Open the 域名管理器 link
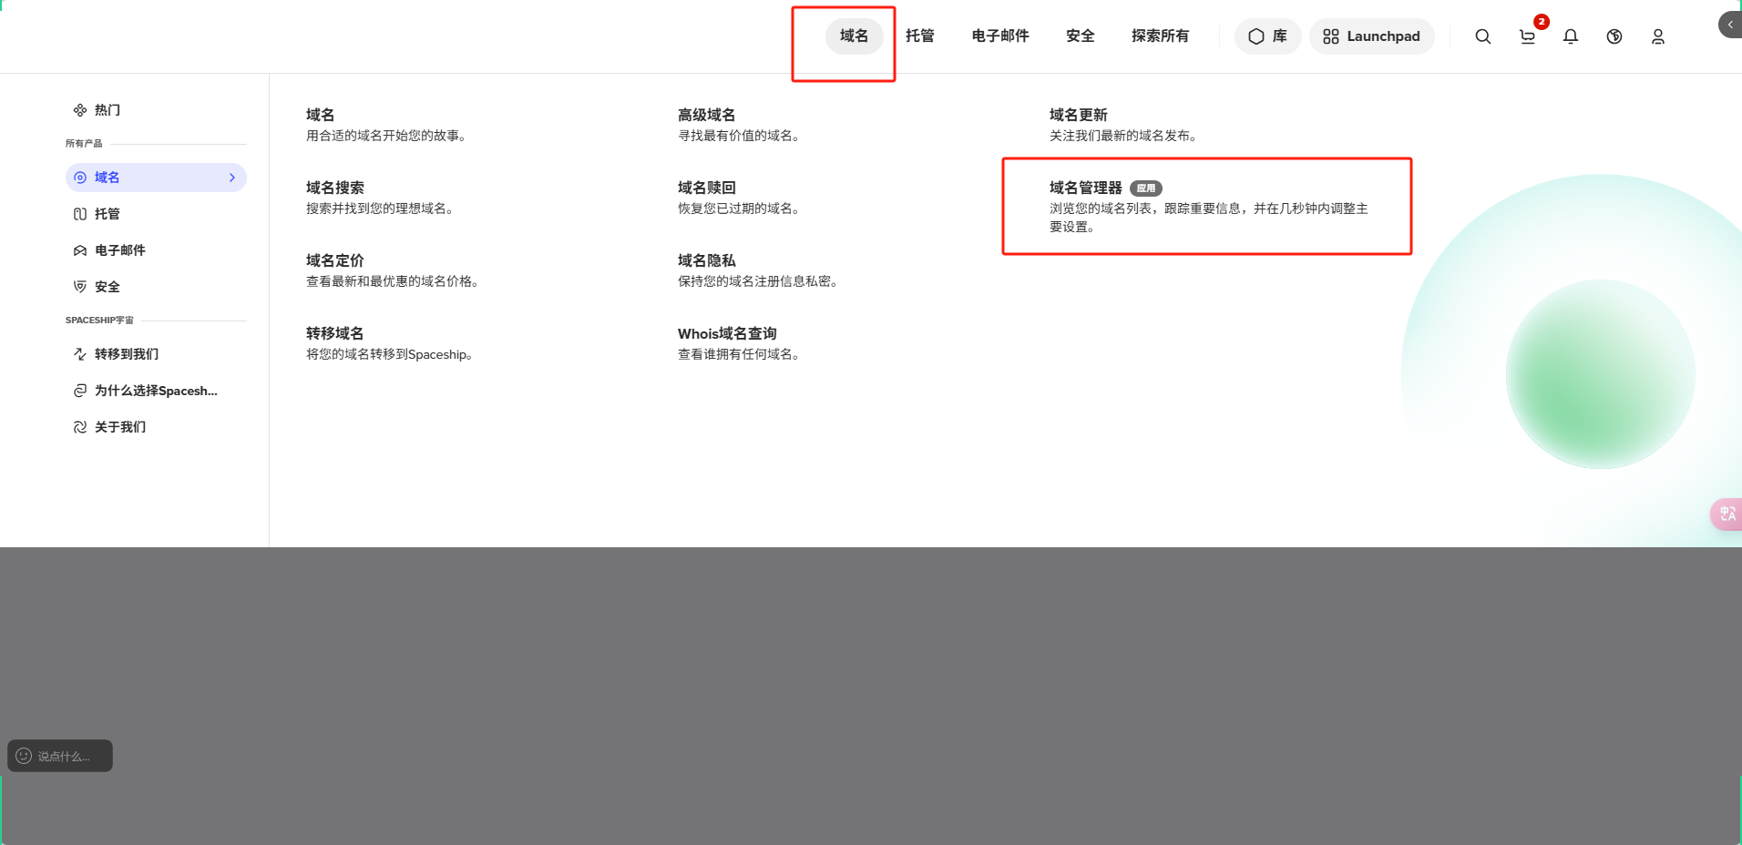This screenshot has height=845, width=1742. point(1086,188)
